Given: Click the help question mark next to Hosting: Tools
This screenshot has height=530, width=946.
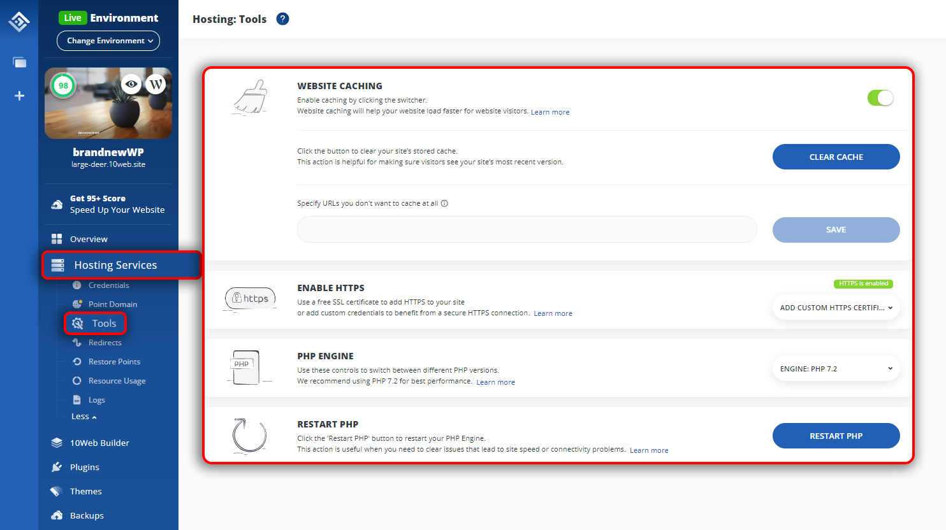Looking at the screenshot, I should click(282, 19).
